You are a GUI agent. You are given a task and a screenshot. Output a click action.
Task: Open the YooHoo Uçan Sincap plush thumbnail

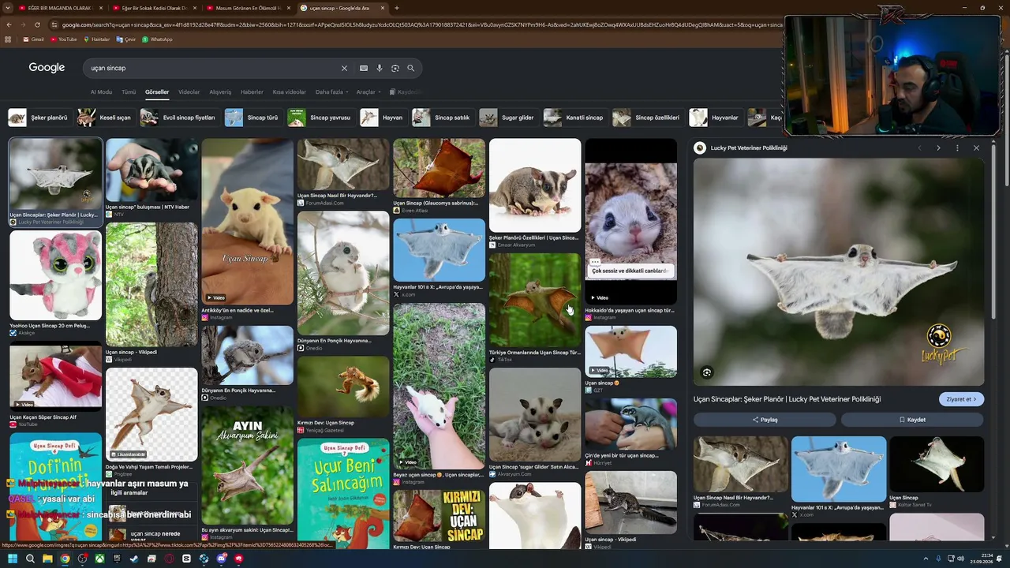pyautogui.click(x=55, y=275)
